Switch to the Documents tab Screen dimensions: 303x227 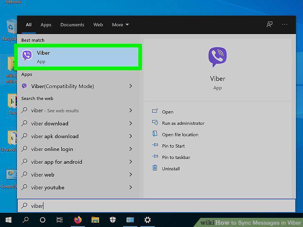pos(72,25)
